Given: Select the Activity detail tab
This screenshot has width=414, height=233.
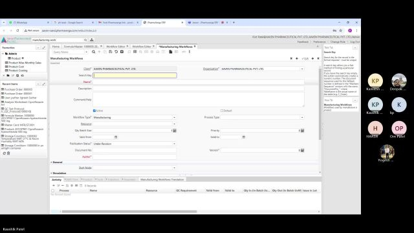Looking at the screenshot, I should (x=56, y=180).
